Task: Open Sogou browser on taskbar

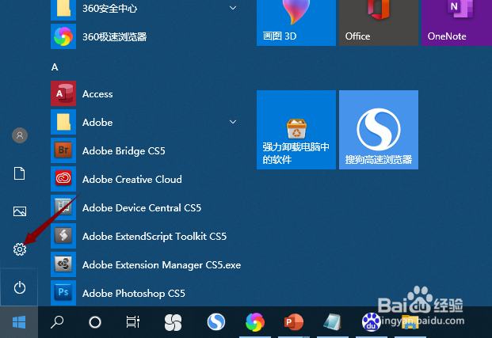Action: (215, 322)
